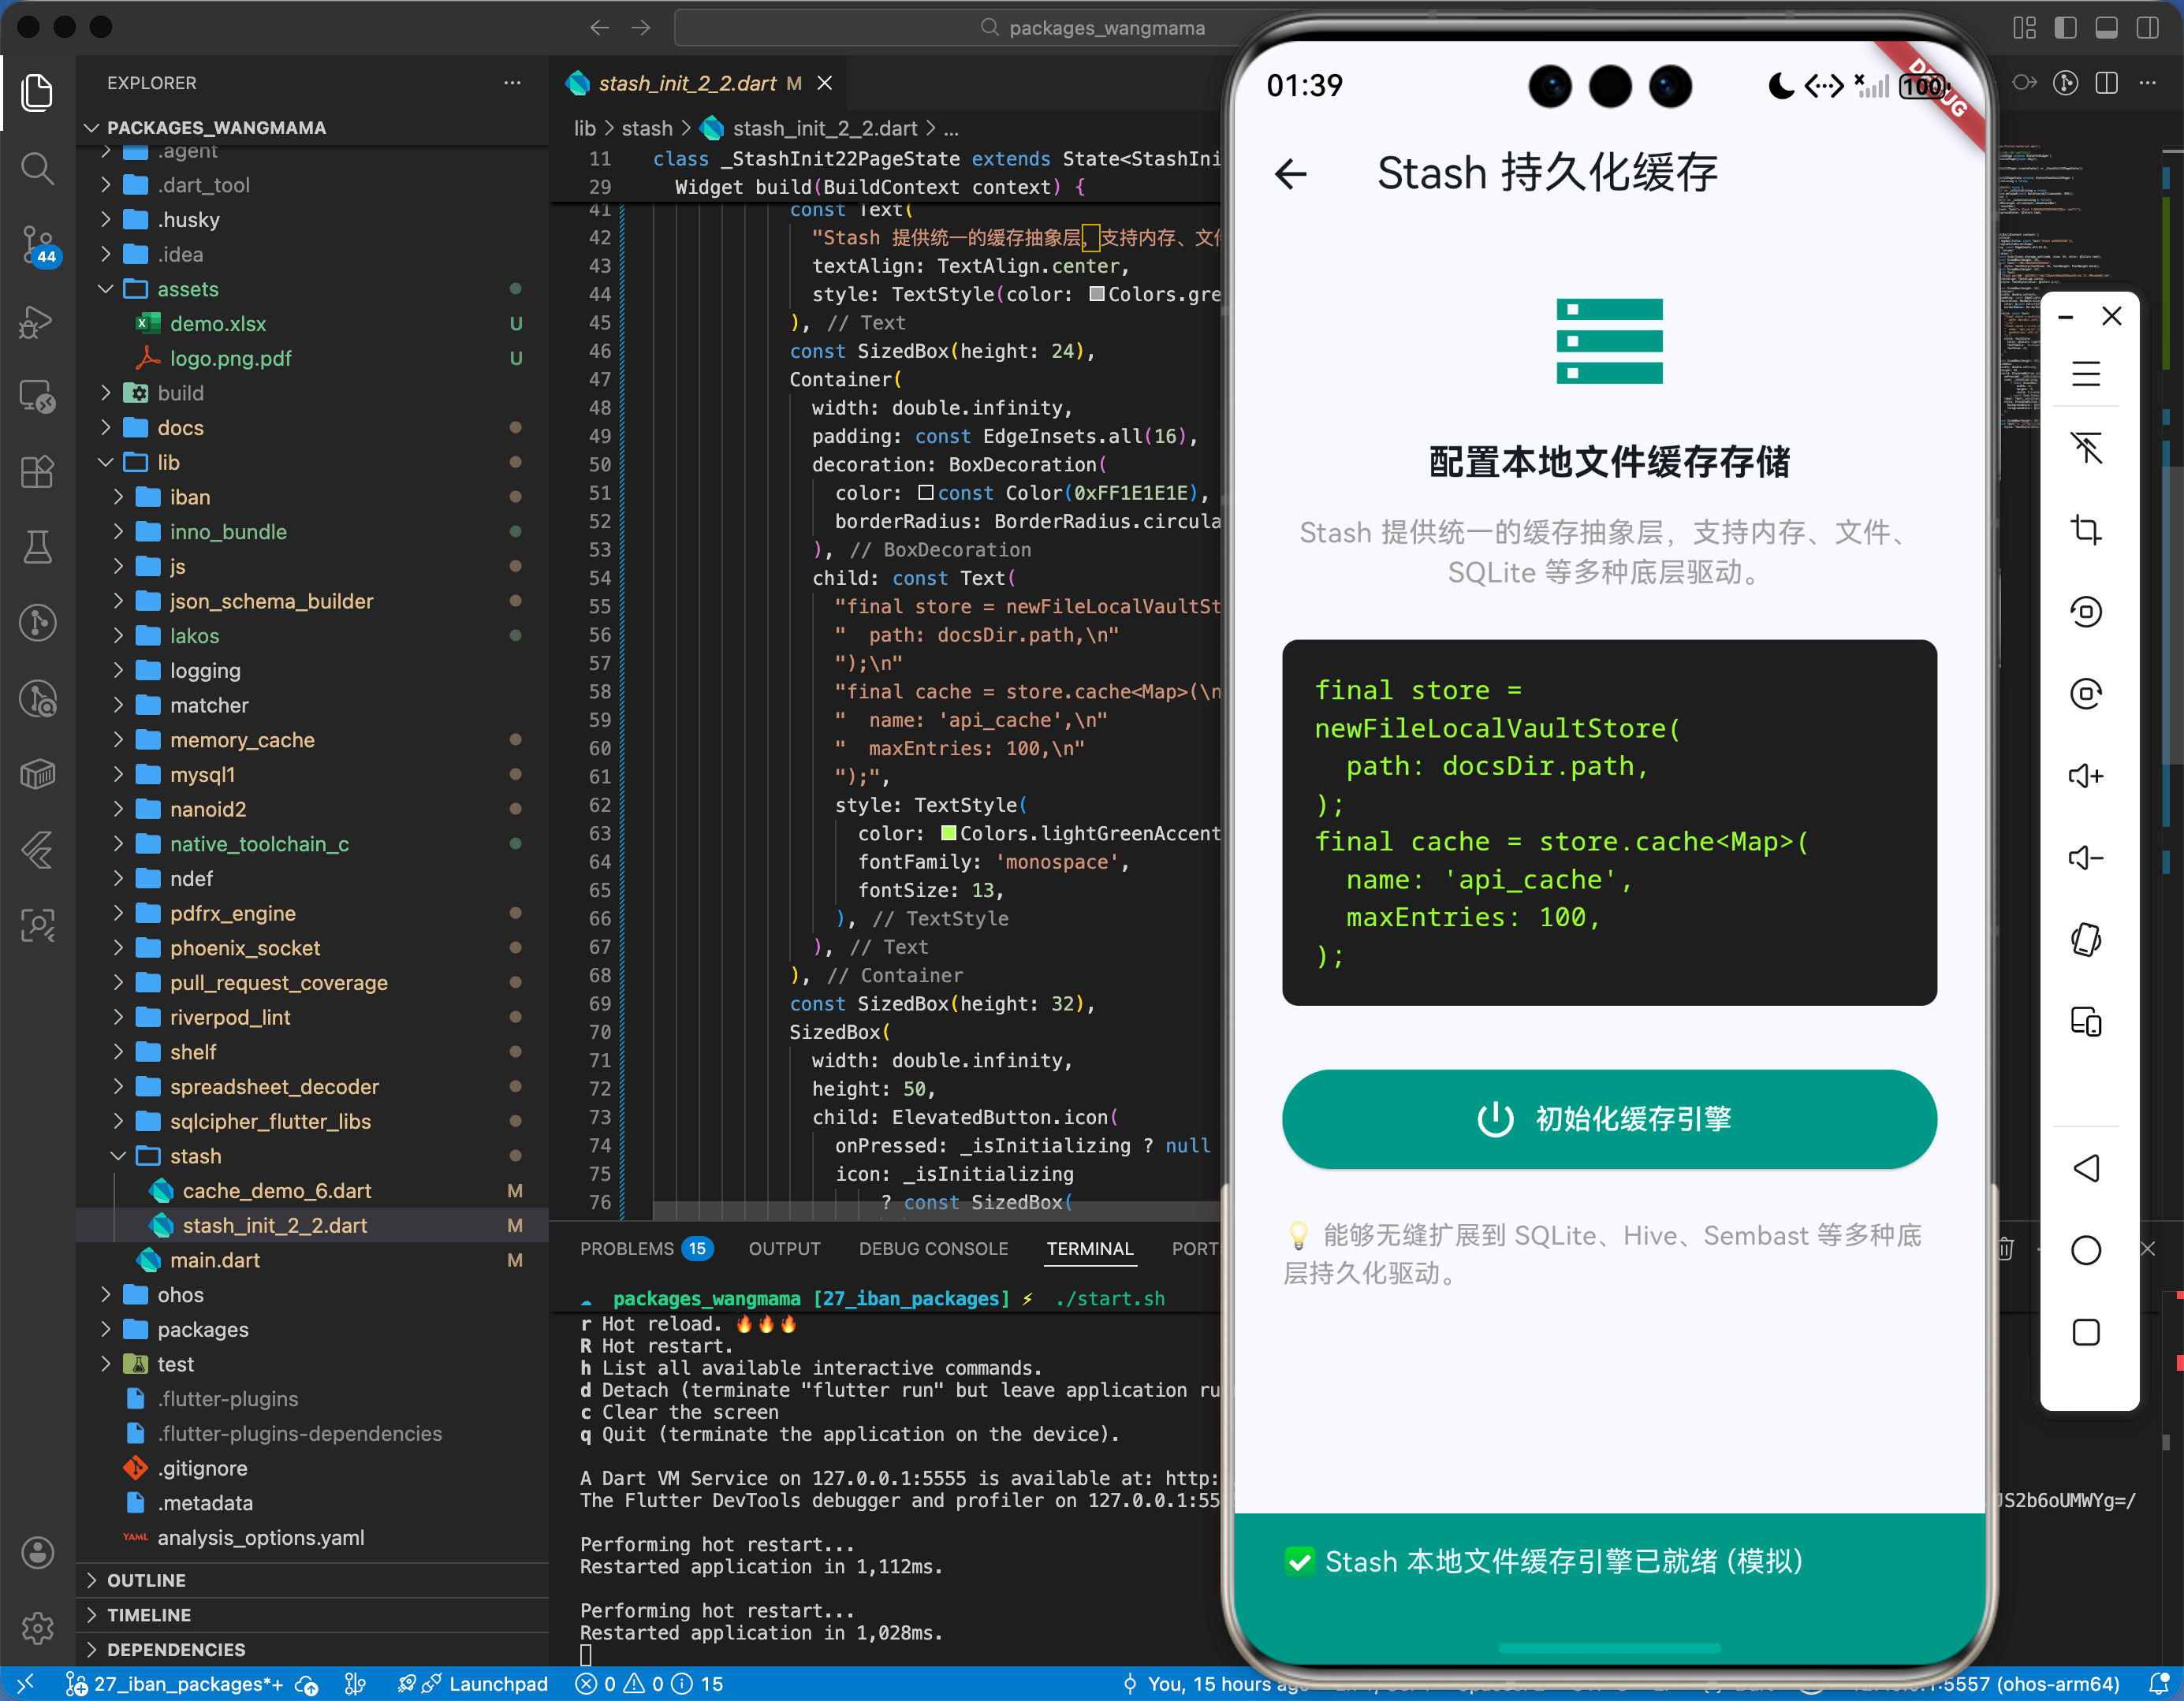
Task: Open Run and Debug view
Action: click(x=38, y=321)
